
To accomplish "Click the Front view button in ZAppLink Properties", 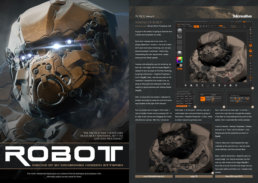I will pos(178,97).
